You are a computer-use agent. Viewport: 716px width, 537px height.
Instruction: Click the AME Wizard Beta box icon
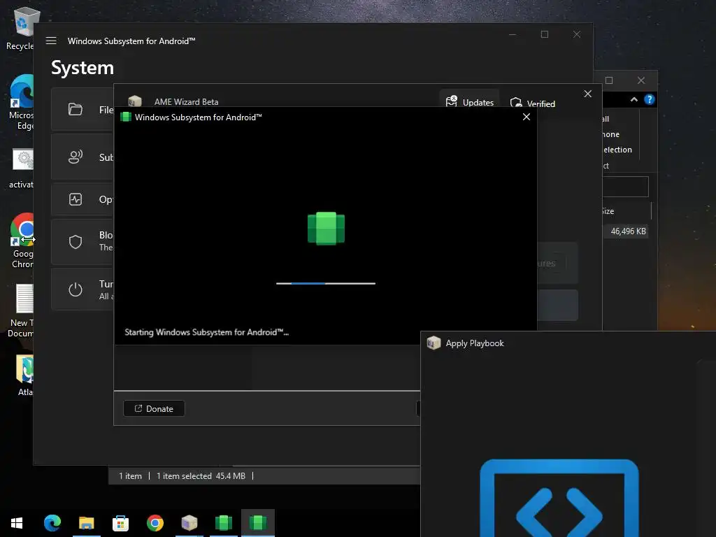click(135, 101)
